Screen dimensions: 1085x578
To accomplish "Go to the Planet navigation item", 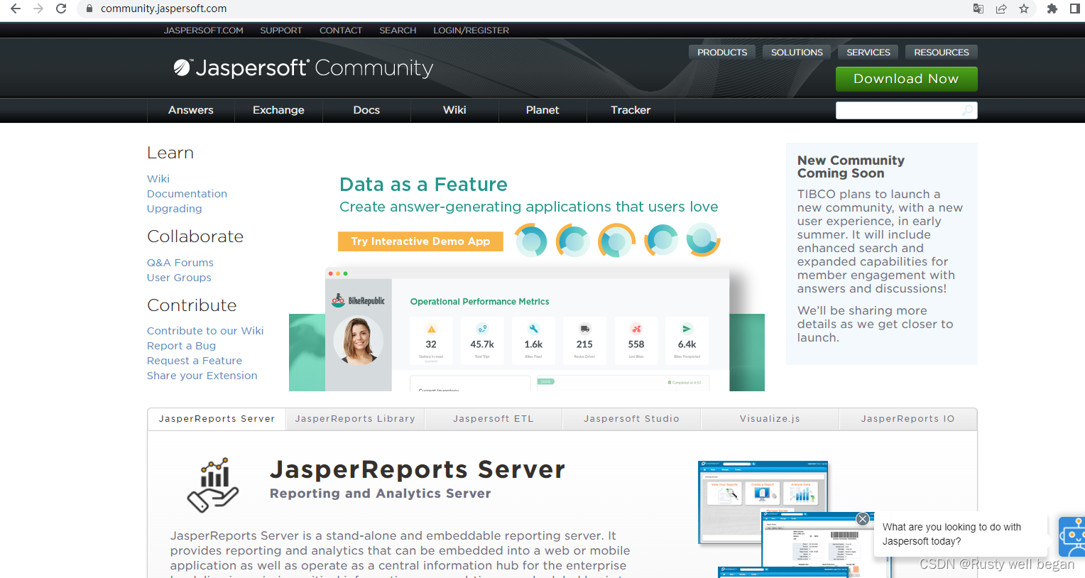I will click(542, 110).
